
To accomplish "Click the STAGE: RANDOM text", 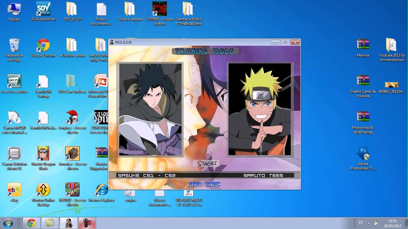I will pyautogui.click(x=204, y=184).
